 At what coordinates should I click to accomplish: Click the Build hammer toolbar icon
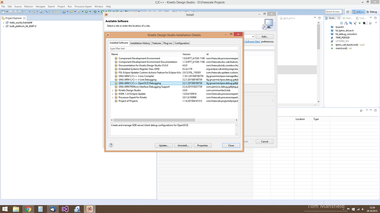pos(33,12)
